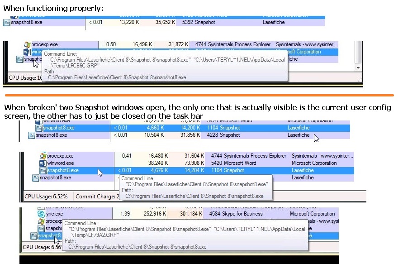Click the Word icon of winword.exe 38,240 K row
403x269 pixels.
point(43,163)
